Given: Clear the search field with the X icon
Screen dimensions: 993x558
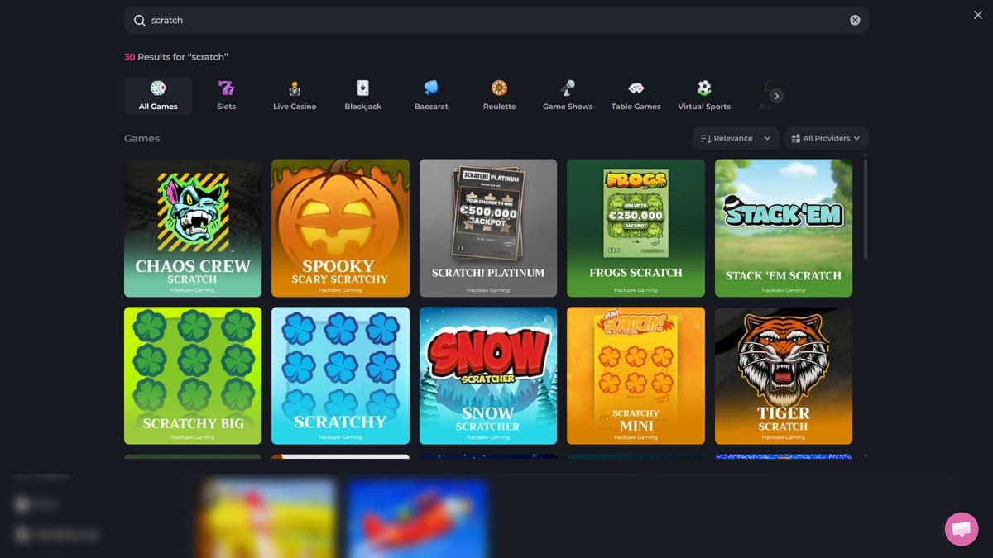Looking at the screenshot, I should (x=855, y=20).
